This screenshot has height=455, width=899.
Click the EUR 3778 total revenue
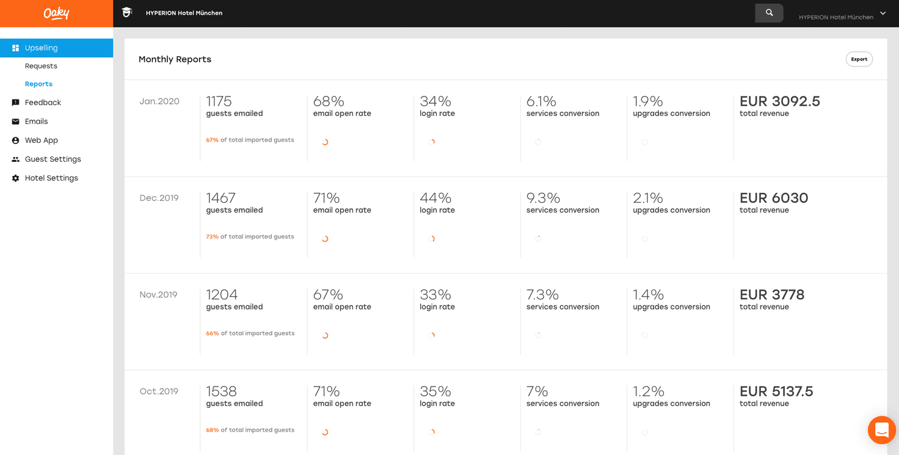pos(772,295)
